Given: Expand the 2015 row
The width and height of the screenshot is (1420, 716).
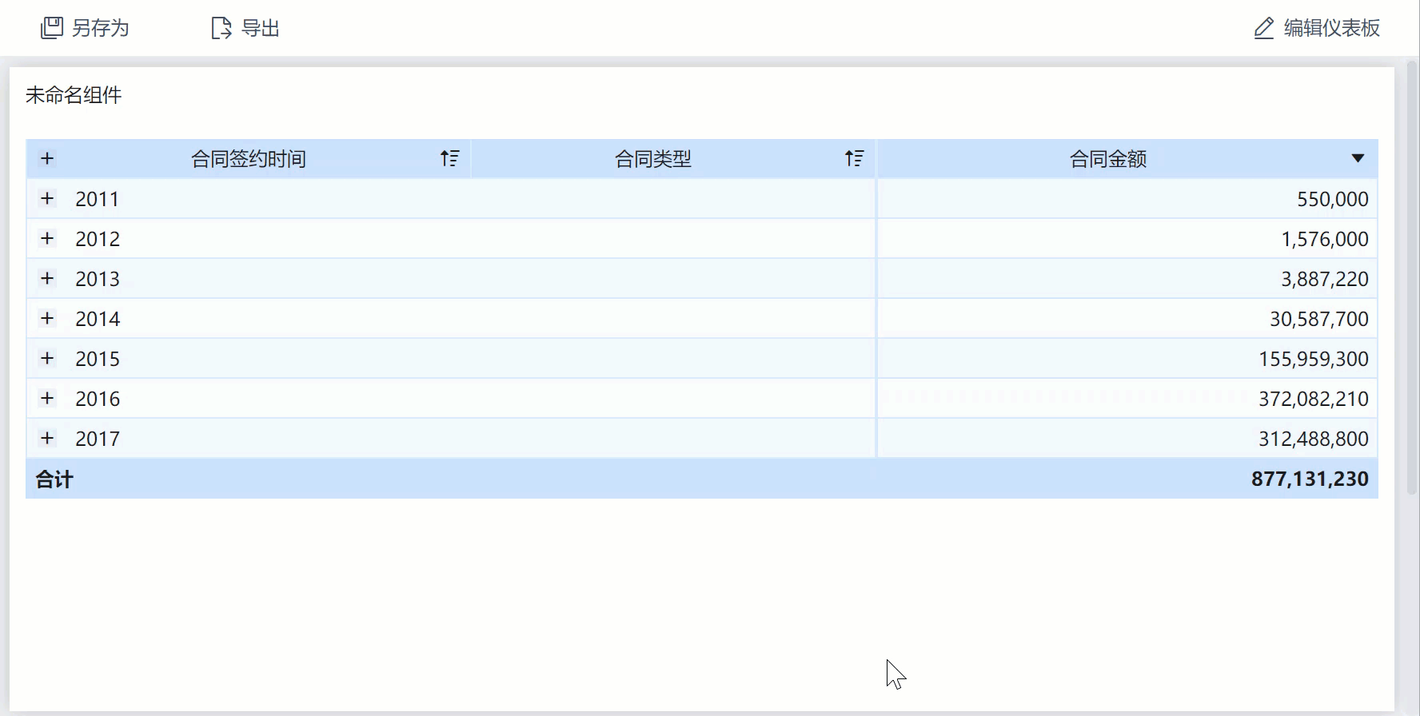Looking at the screenshot, I should 47,358.
